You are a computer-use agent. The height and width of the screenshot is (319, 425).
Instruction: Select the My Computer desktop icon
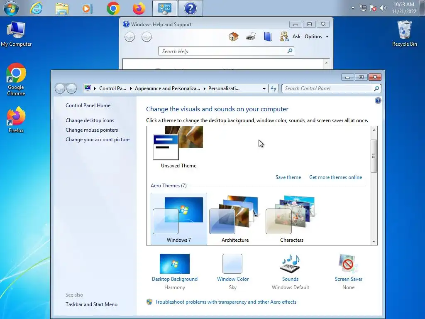coord(16,34)
